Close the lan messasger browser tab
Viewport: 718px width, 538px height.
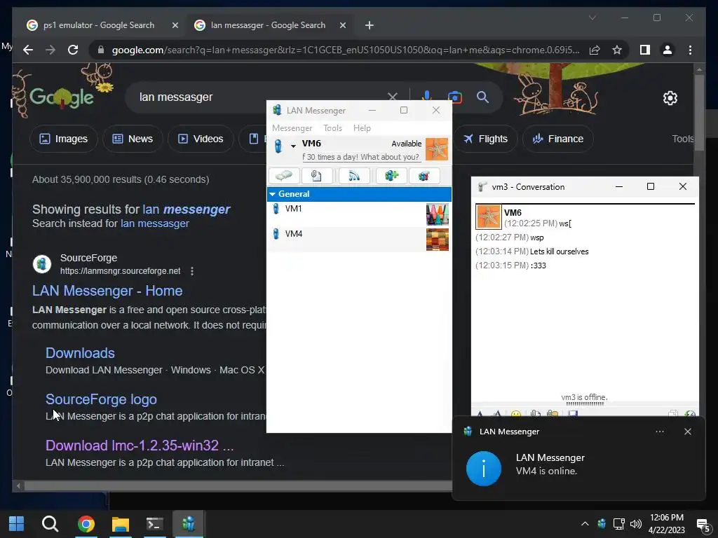pos(342,25)
